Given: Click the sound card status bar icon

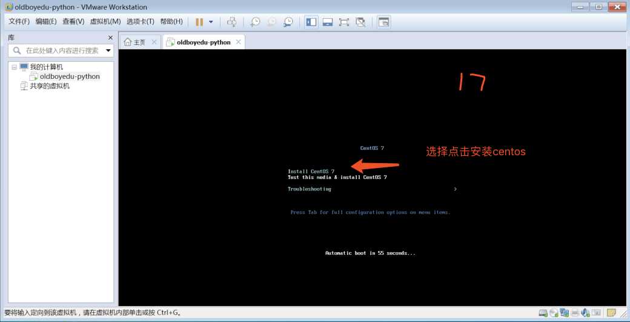Looking at the screenshot, I should (585, 312).
